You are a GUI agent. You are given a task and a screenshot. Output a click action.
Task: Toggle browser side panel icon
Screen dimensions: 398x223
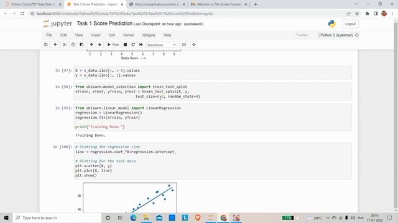tap(376, 14)
